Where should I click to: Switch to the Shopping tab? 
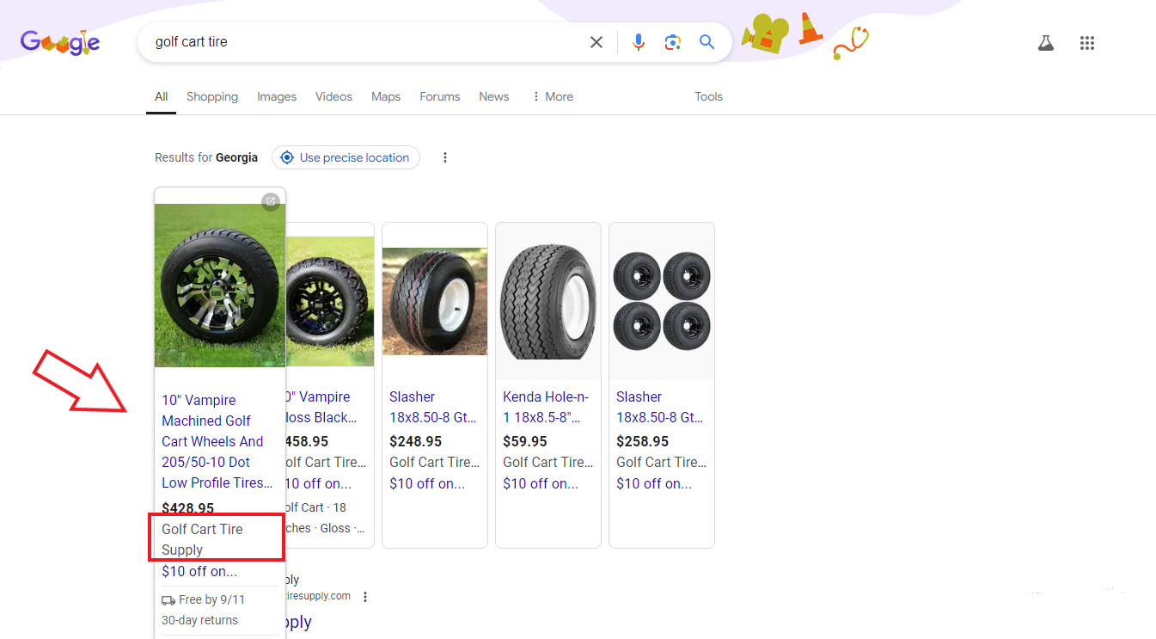[x=212, y=96]
